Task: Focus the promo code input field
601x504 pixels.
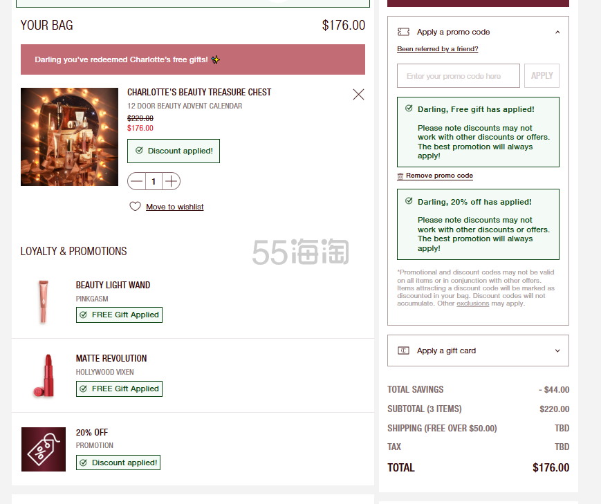Action: coord(459,76)
